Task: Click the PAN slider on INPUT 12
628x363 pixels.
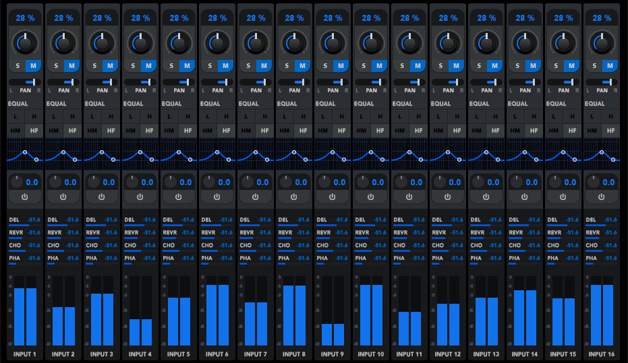Action: (448, 81)
